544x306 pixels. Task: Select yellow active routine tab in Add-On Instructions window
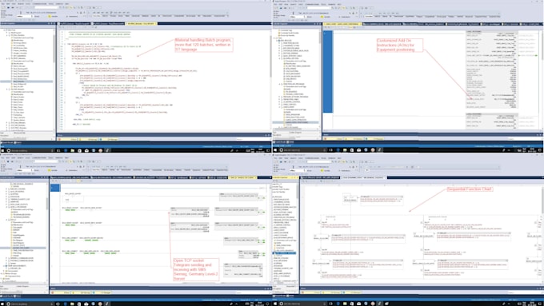[342, 24]
